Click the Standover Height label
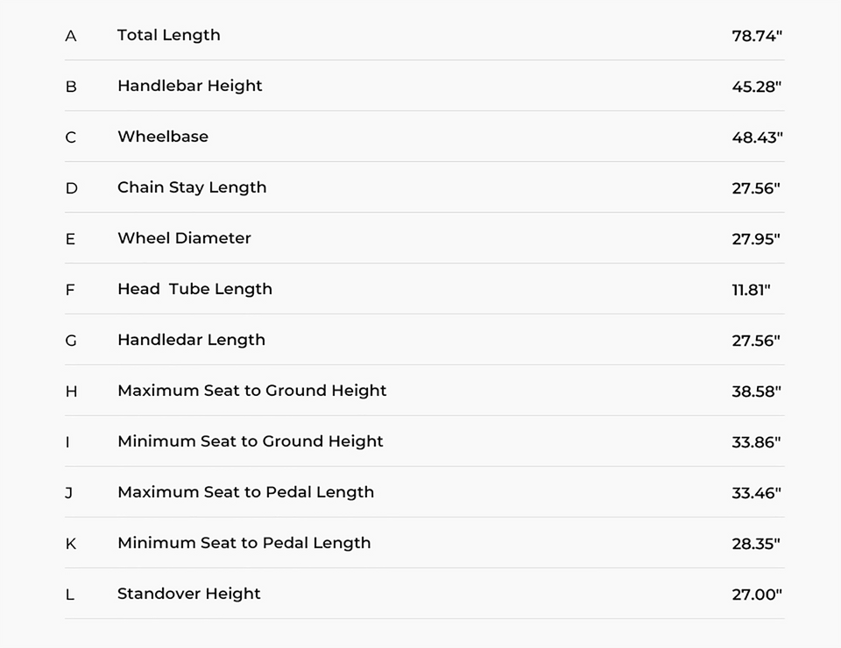 (188, 594)
